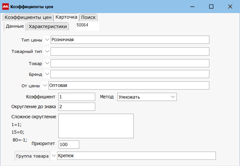240x166 pixels.
Task: Click the Приоритет field with value 100
Action: click(69, 144)
